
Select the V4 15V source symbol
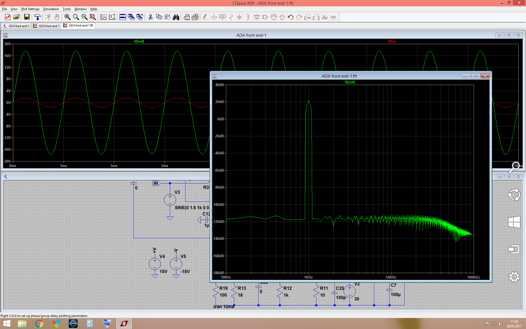pos(155,264)
